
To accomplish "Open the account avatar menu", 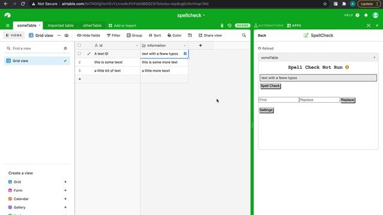I will coord(375,15).
